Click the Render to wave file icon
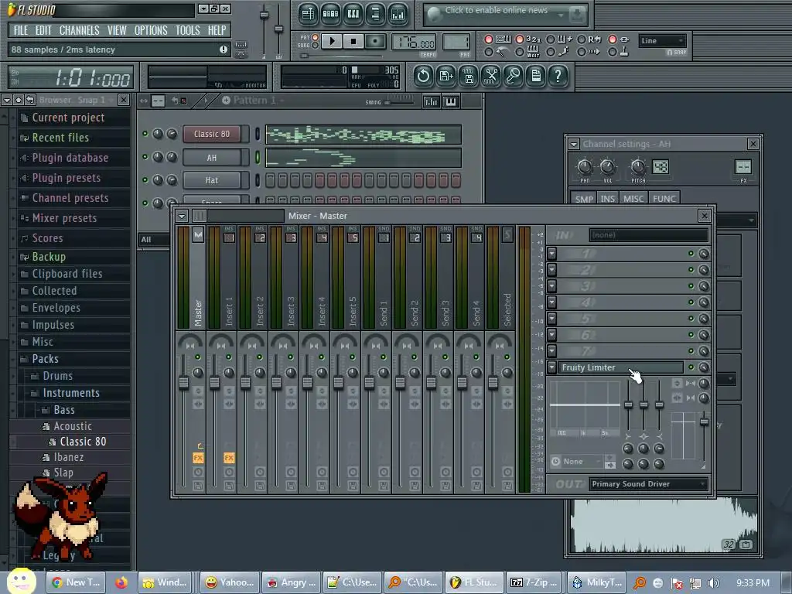Screen dimensions: 792x594 (x=469, y=77)
